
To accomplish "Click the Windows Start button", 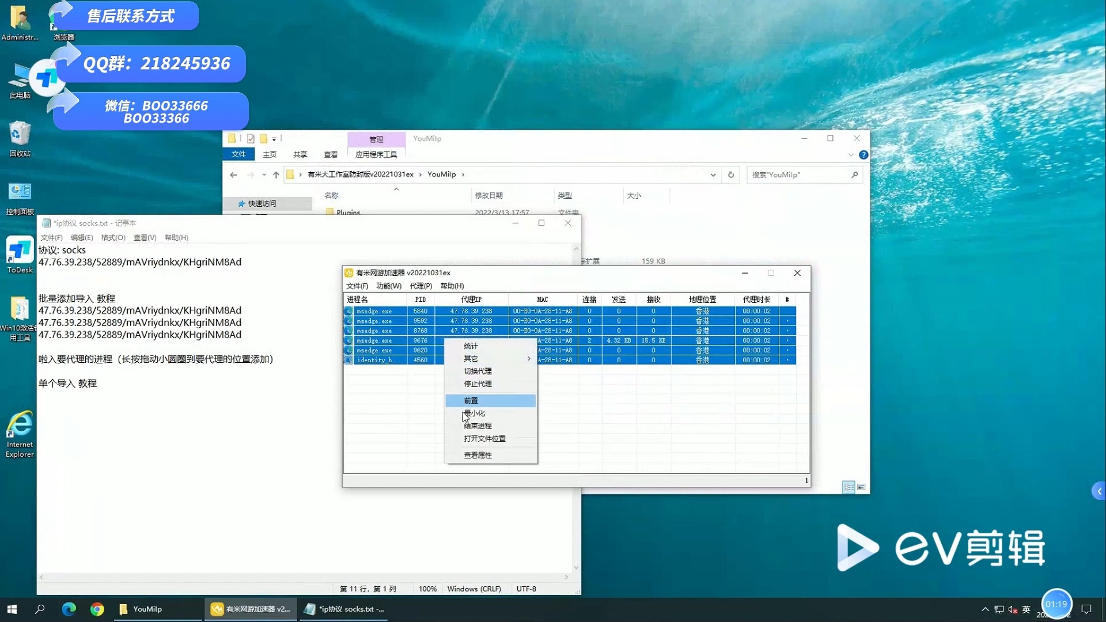I will (x=12, y=609).
